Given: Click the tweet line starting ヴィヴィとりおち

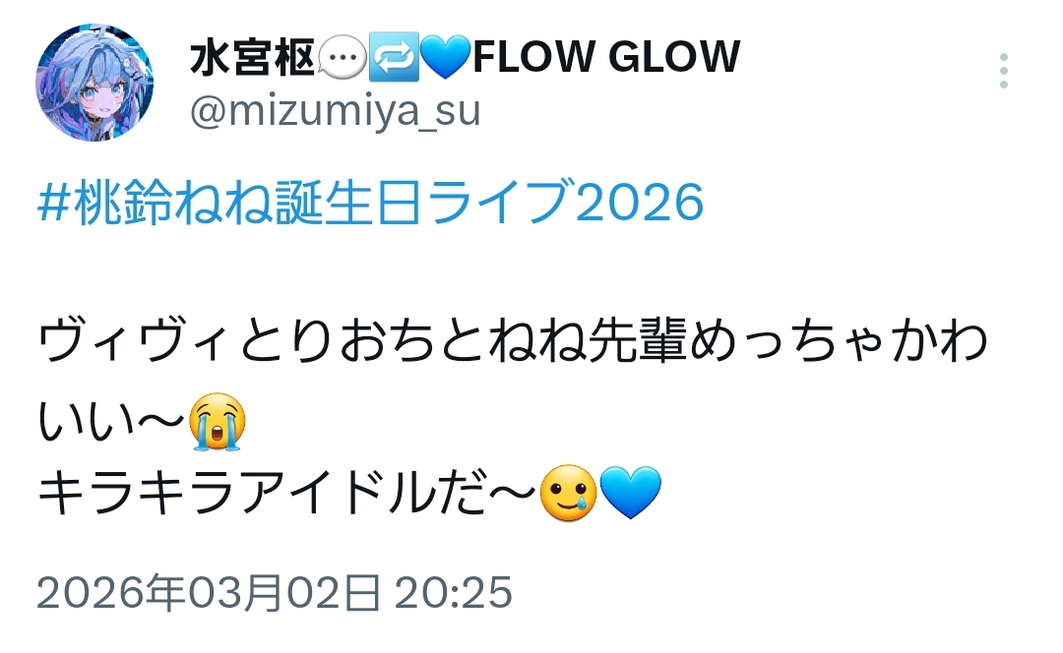Looking at the screenshot, I should (512, 341).
